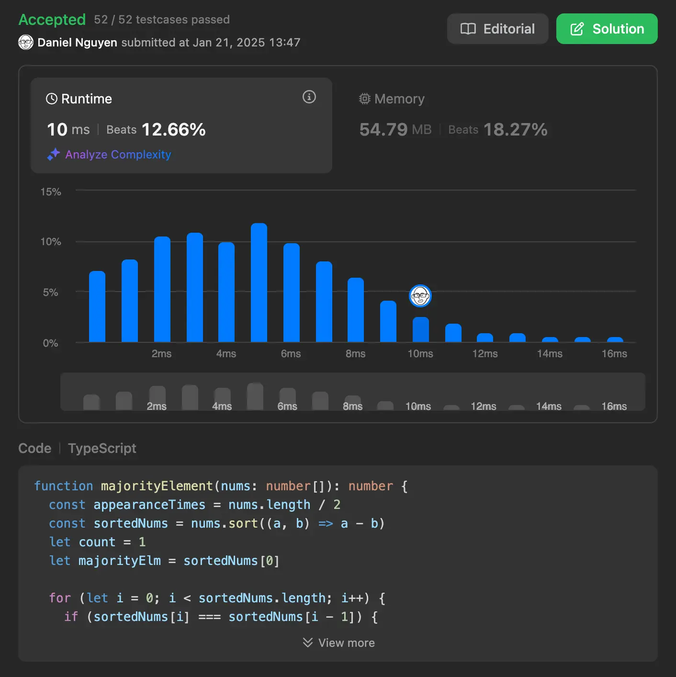Image resolution: width=676 pixels, height=677 pixels.
Task: Open the Editorial page
Action: [x=497, y=29]
